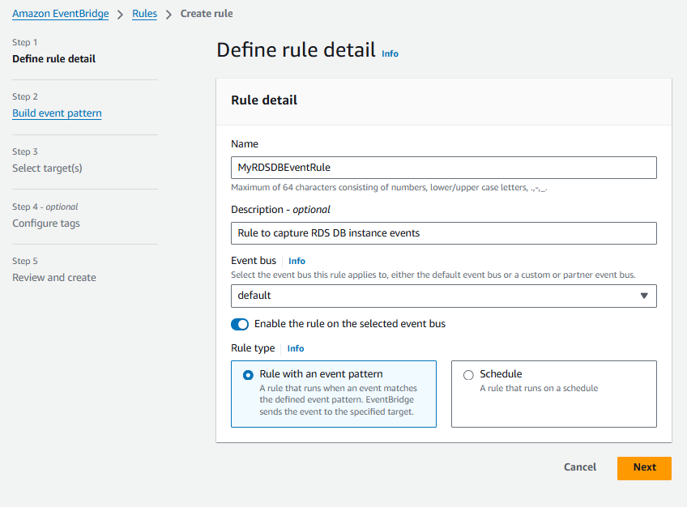
Task: Go to Build event pattern step
Action: [x=57, y=113]
